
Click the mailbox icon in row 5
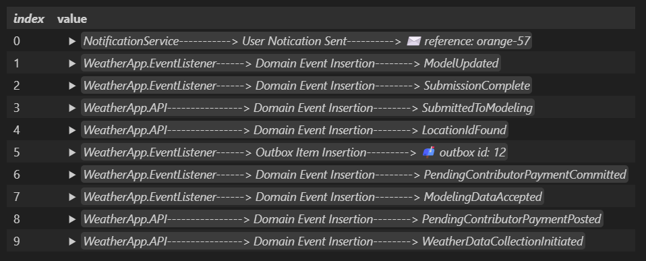point(429,152)
